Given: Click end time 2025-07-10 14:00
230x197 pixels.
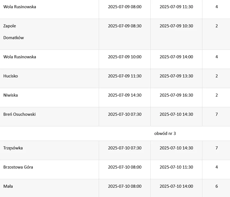Looking at the screenshot, I should coord(176,186).
